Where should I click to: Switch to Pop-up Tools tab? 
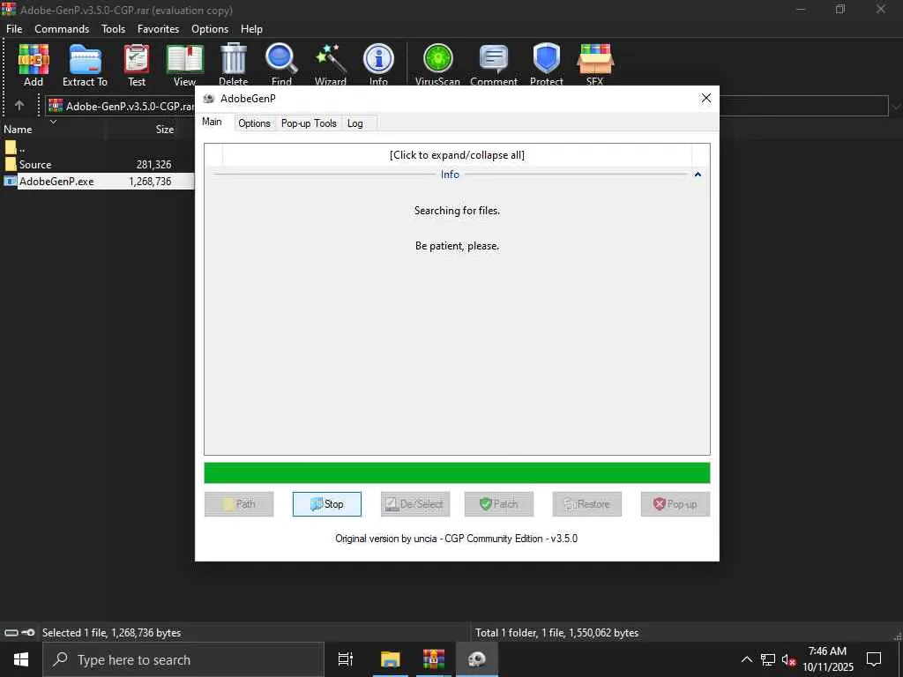pyautogui.click(x=309, y=123)
